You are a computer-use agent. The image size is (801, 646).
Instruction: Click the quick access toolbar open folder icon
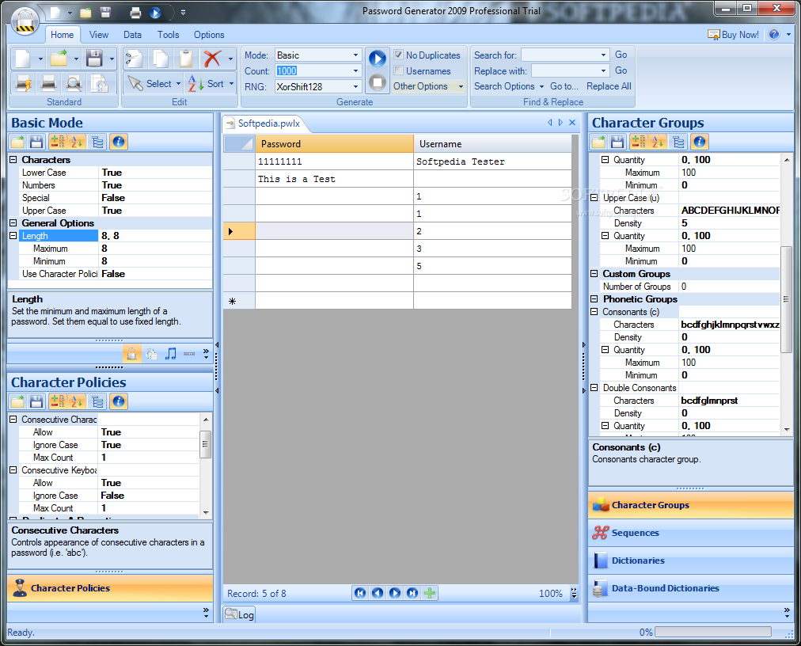[85, 13]
